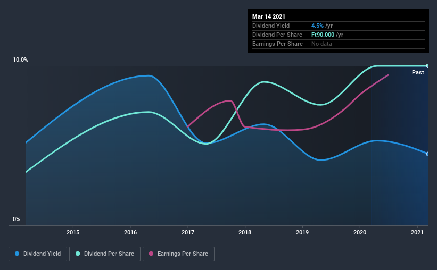Click the 2016 x-axis label

click(x=130, y=232)
